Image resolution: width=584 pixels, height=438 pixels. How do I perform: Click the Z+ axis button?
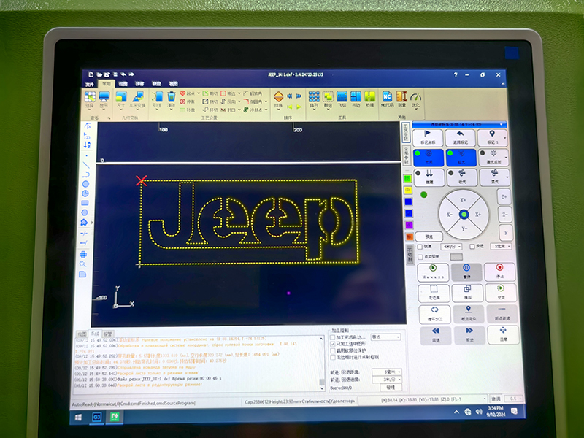click(x=504, y=196)
